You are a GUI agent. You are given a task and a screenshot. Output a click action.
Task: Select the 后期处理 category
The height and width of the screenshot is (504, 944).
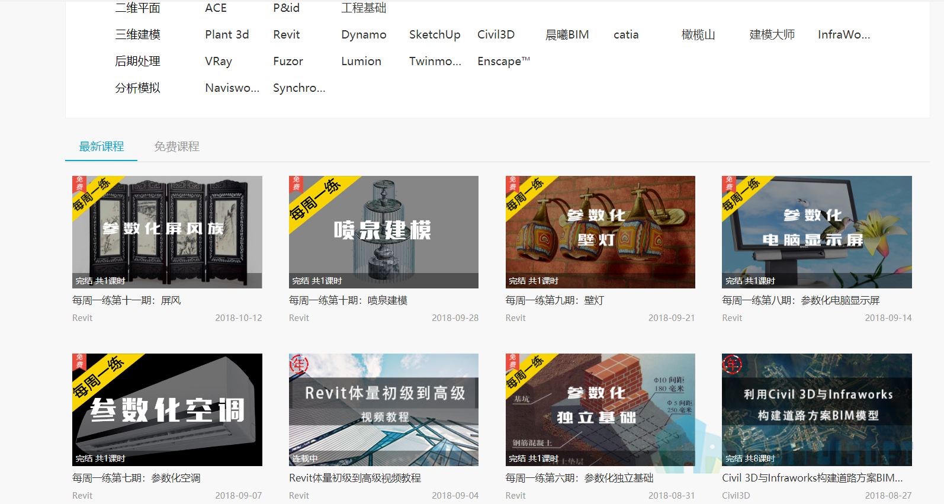[137, 61]
